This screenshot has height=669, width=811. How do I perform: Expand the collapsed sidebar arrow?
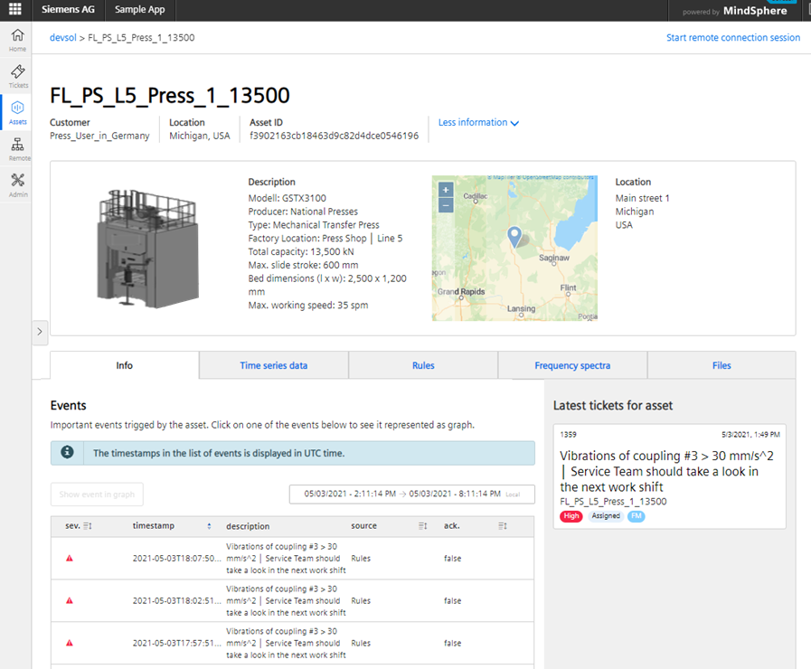pos(40,332)
